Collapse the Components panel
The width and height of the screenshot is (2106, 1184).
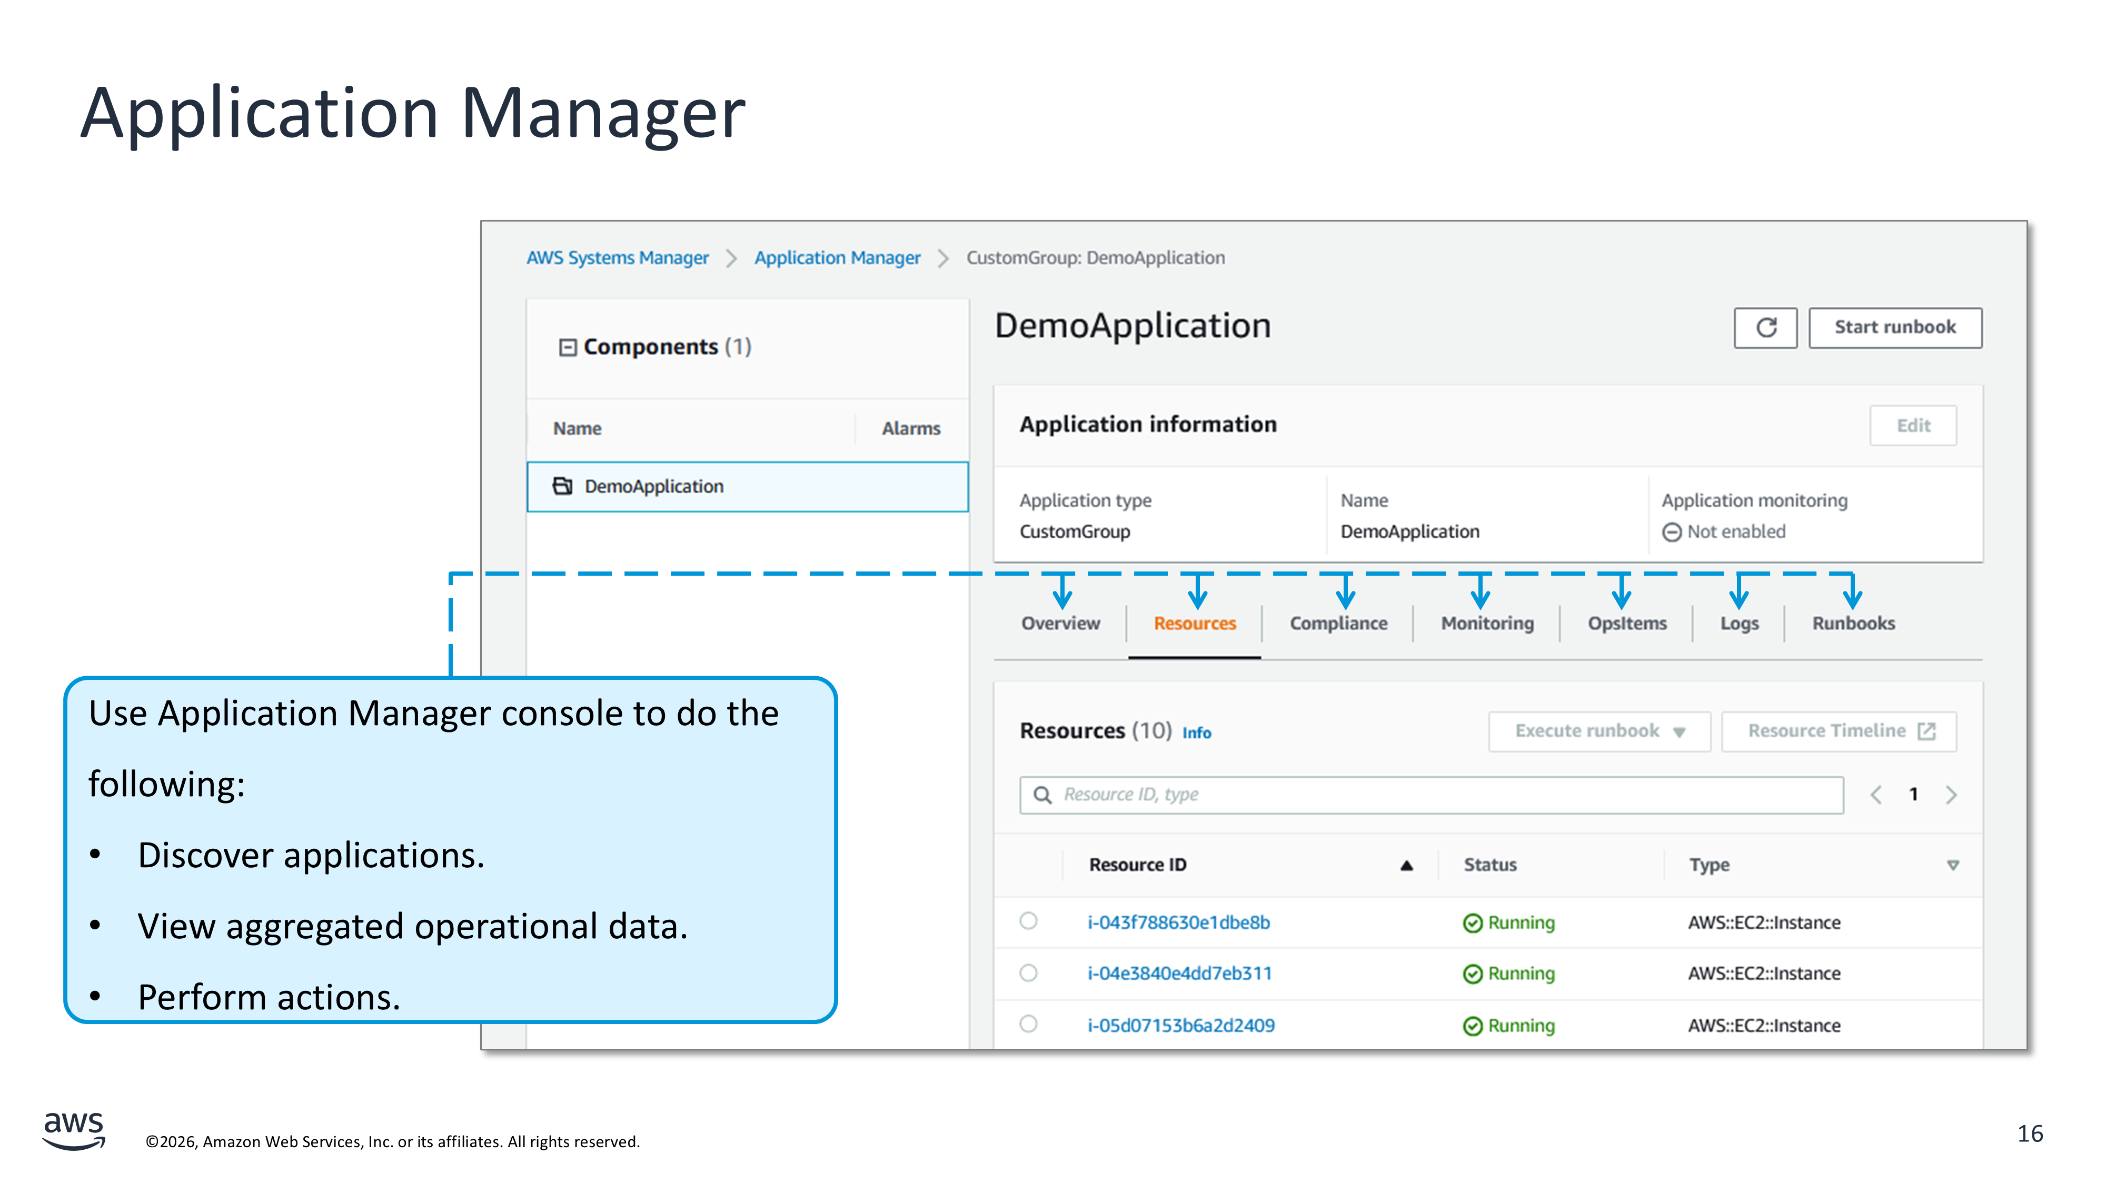pyautogui.click(x=568, y=347)
